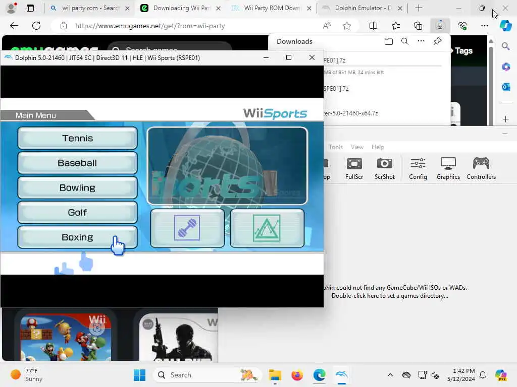Click the download progress bar

(383, 66)
